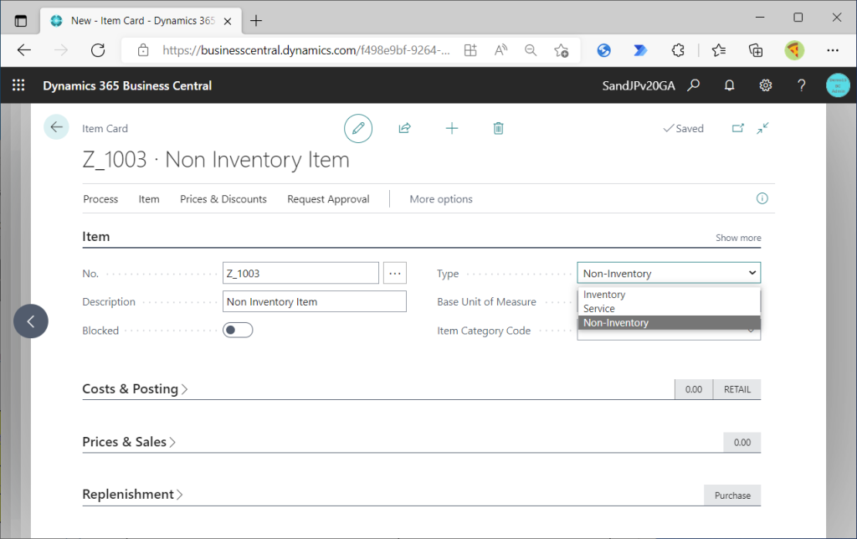Select Non-Inventory in the Type list
857x539 pixels.
[x=669, y=322]
